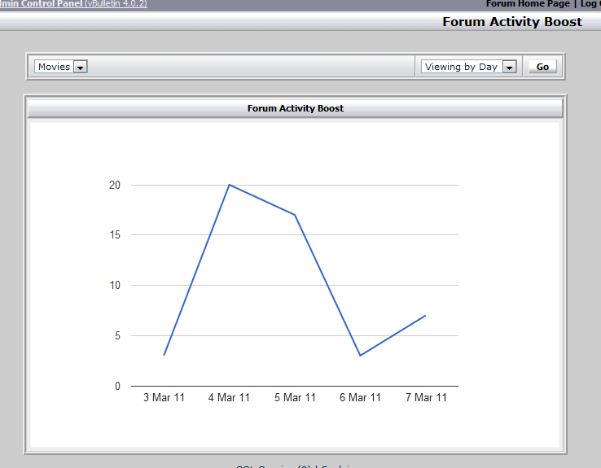Click the chart peak at 4 Mar 11
This screenshot has height=468, width=601.
(229, 185)
